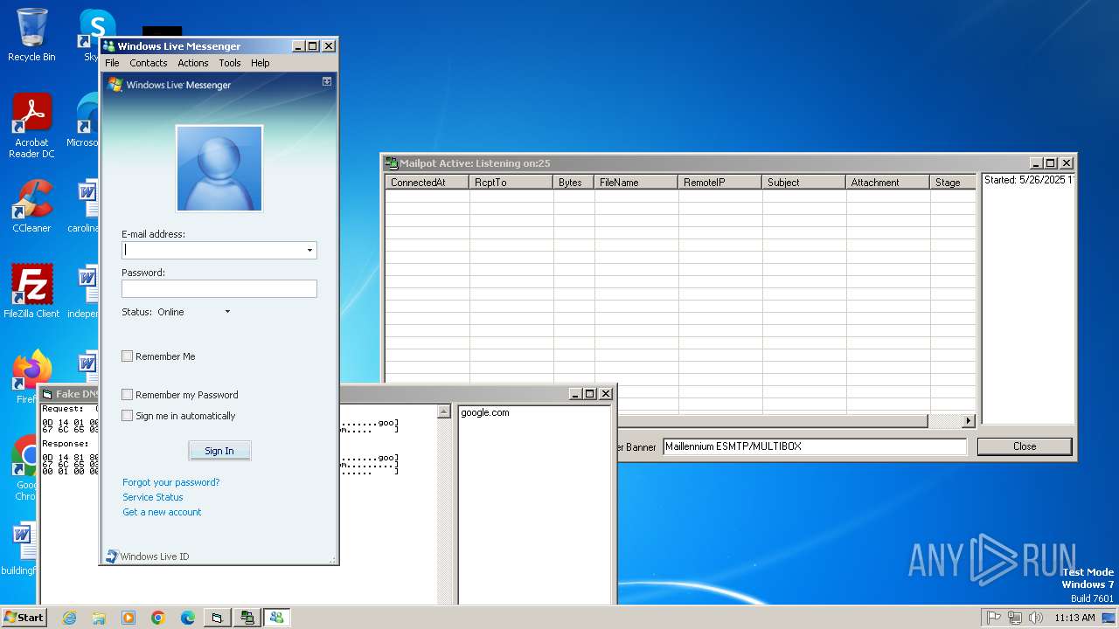
Task: Click the Sign In button
Action: 219,451
